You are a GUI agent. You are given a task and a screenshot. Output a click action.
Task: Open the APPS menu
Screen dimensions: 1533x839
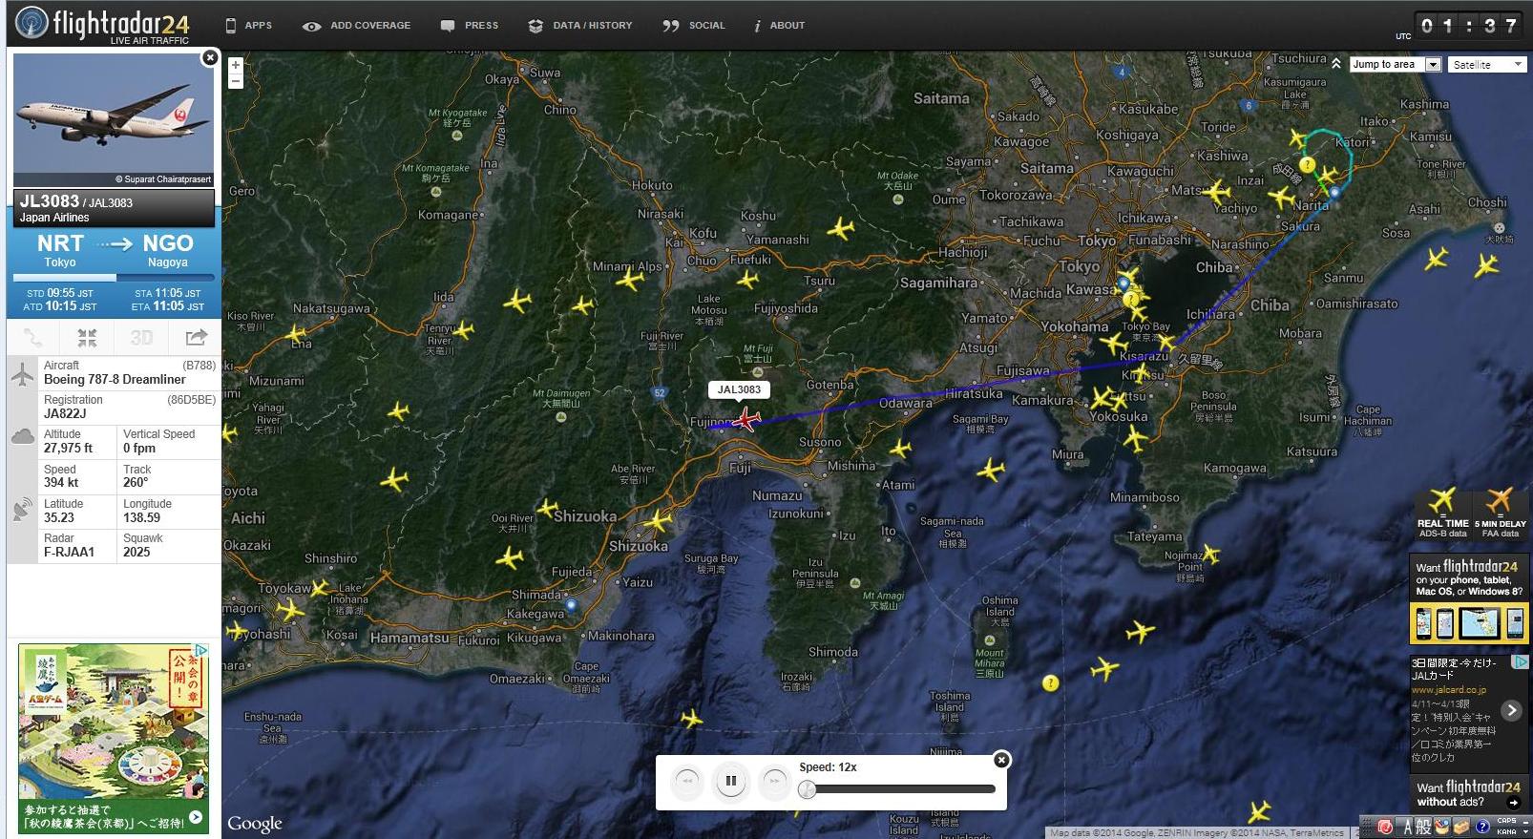(248, 26)
